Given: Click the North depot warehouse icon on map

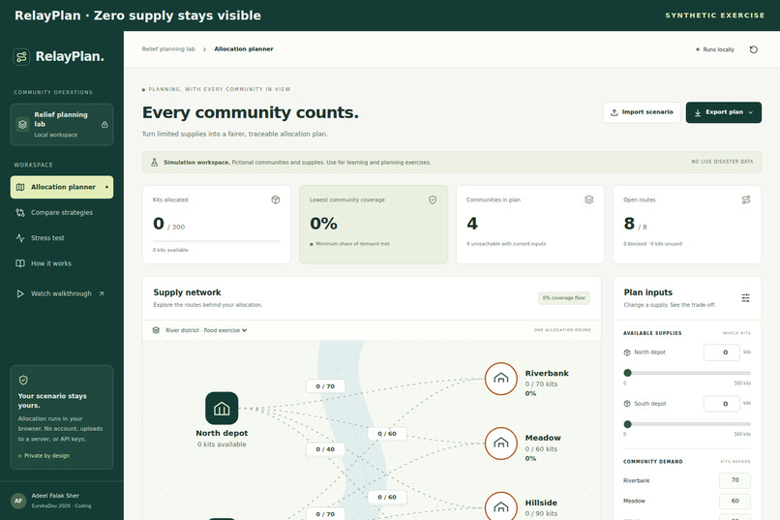Looking at the screenshot, I should (x=222, y=409).
